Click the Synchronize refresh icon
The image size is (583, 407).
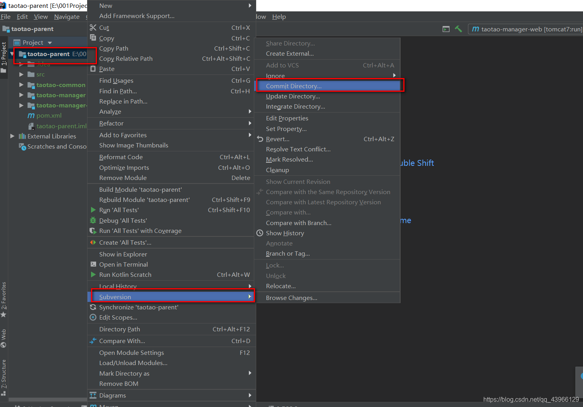point(93,307)
